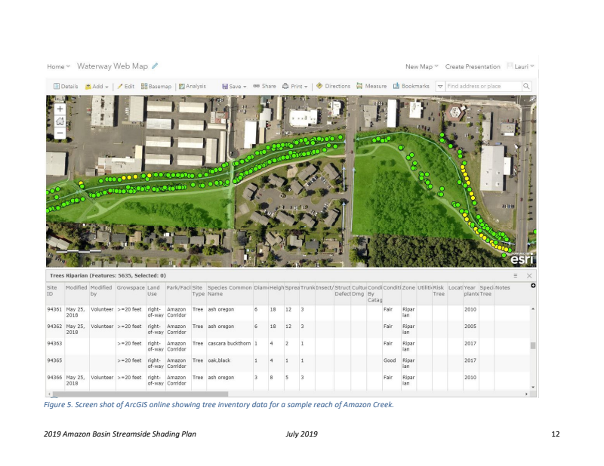The height and width of the screenshot is (466, 604).
Task: Open the attribute table options menu icon
Action: (515, 276)
